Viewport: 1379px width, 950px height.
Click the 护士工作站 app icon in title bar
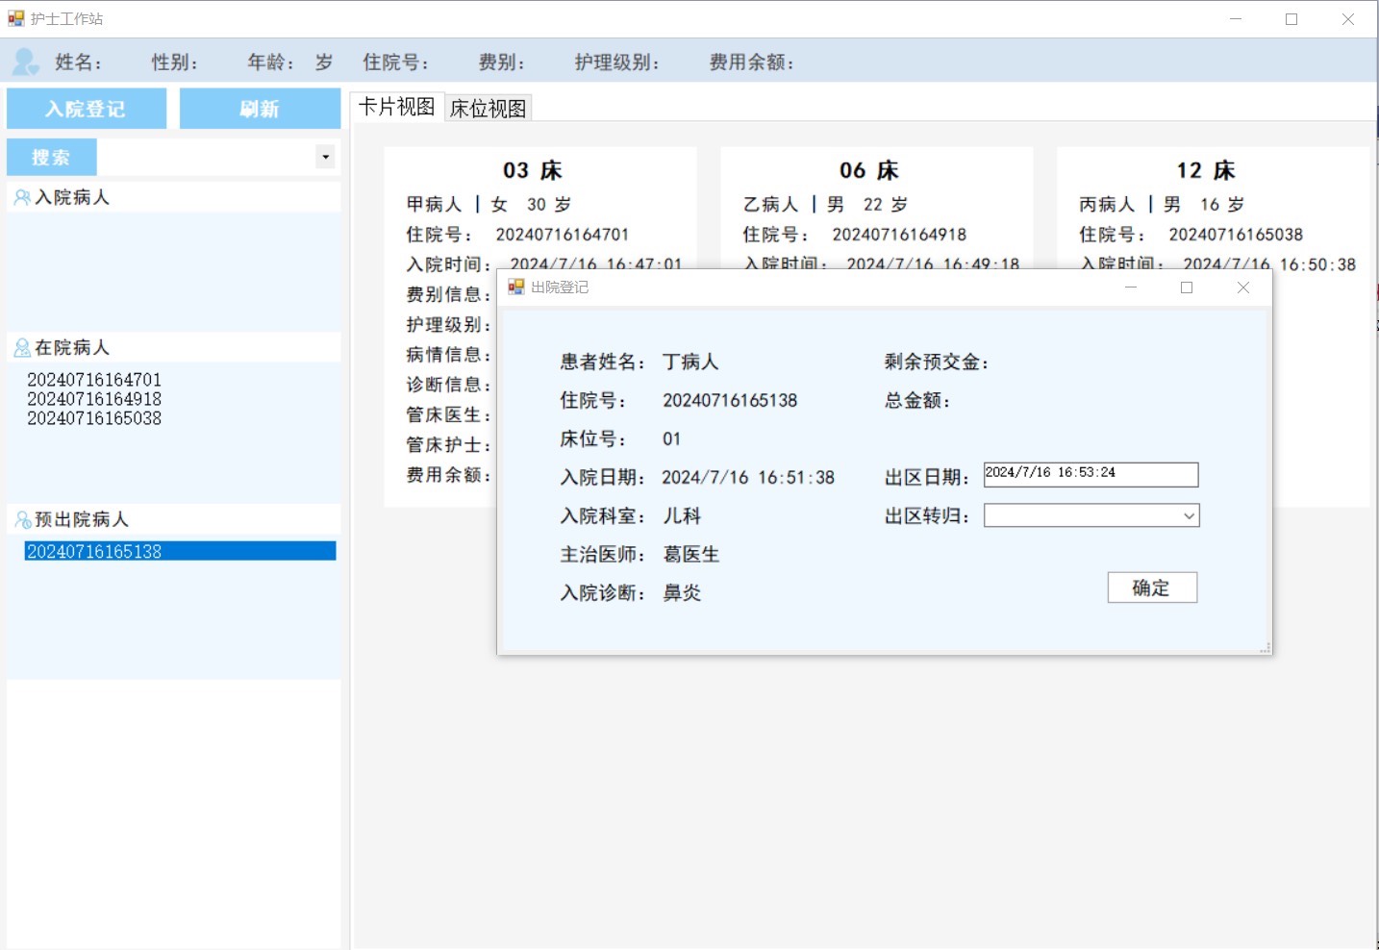tap(15, 18)
